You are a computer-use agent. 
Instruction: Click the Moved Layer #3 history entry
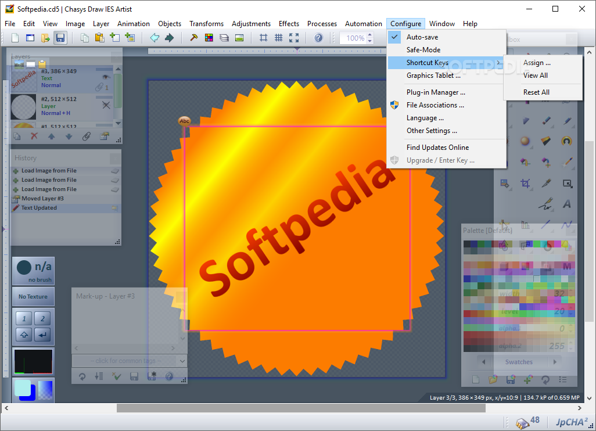[66, 199]
